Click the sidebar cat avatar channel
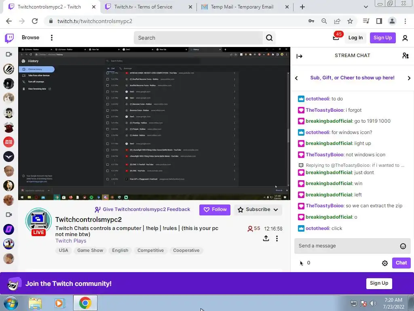 pyautogui.click(x=9, y=98)
